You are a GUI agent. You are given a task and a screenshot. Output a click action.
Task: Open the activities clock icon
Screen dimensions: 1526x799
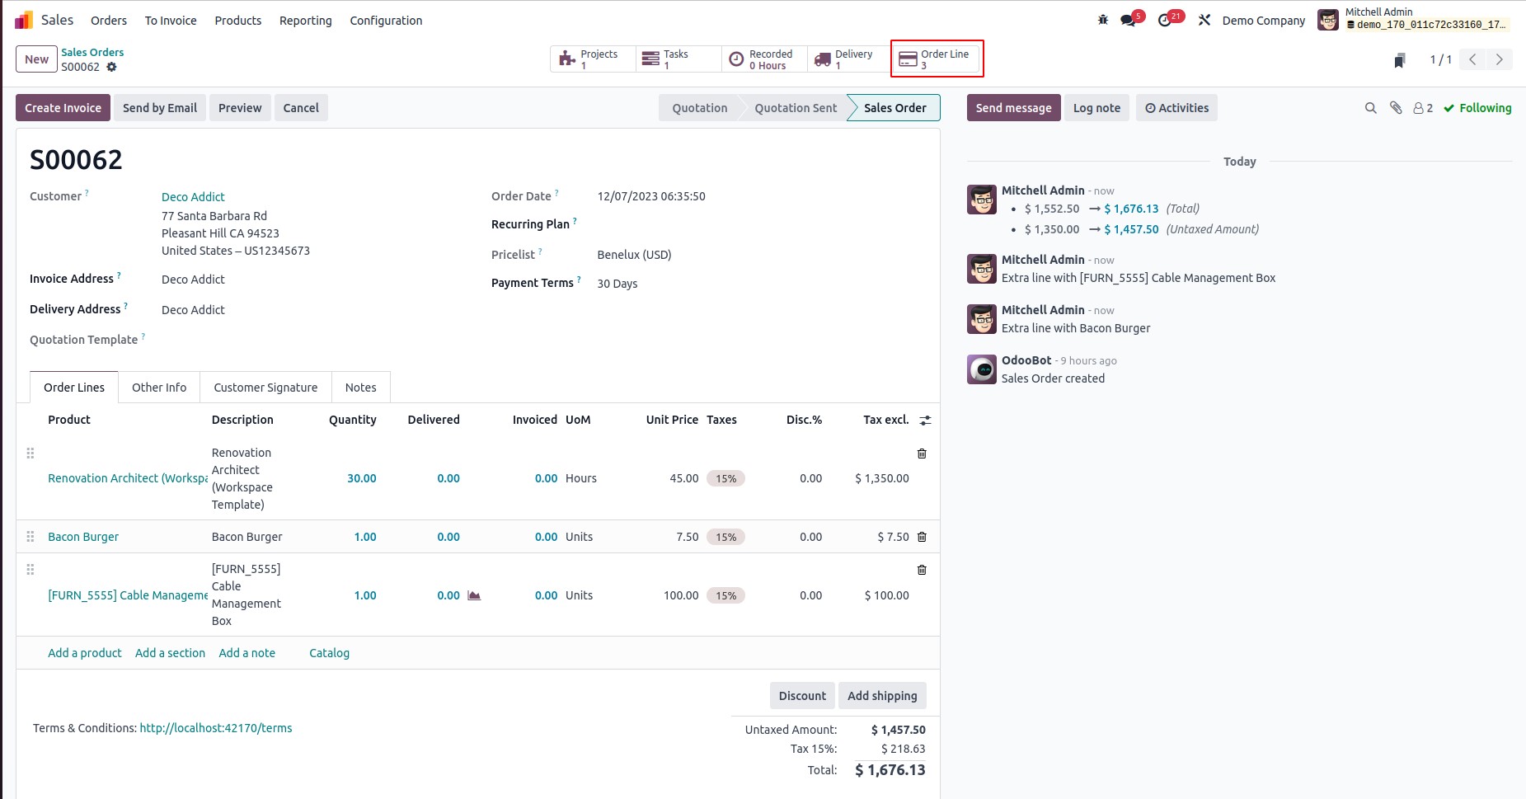(1165, 20)
